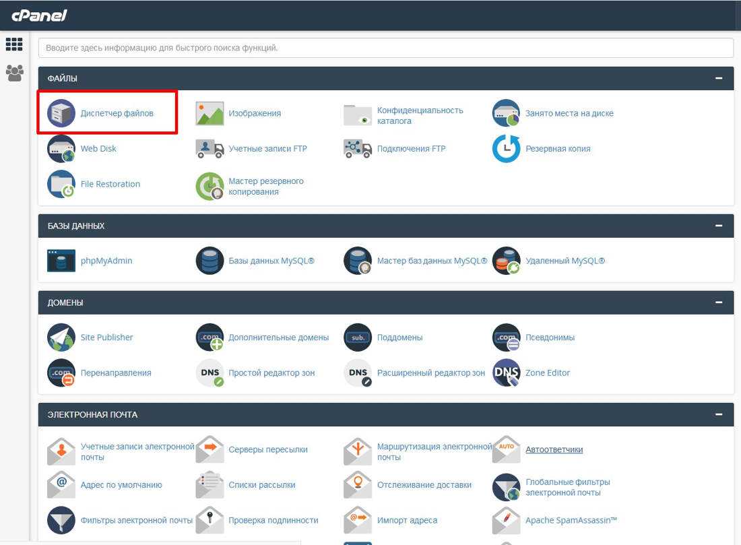
Task: Open the Web Disk icon
Action: click(x=61, y=149)
